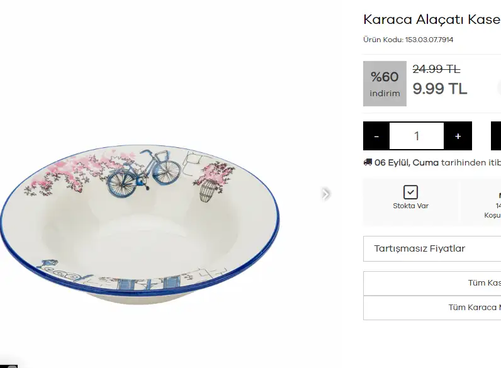
Task: Click the Karaca Alaçatı Kase title
Action: click(432, 20)
